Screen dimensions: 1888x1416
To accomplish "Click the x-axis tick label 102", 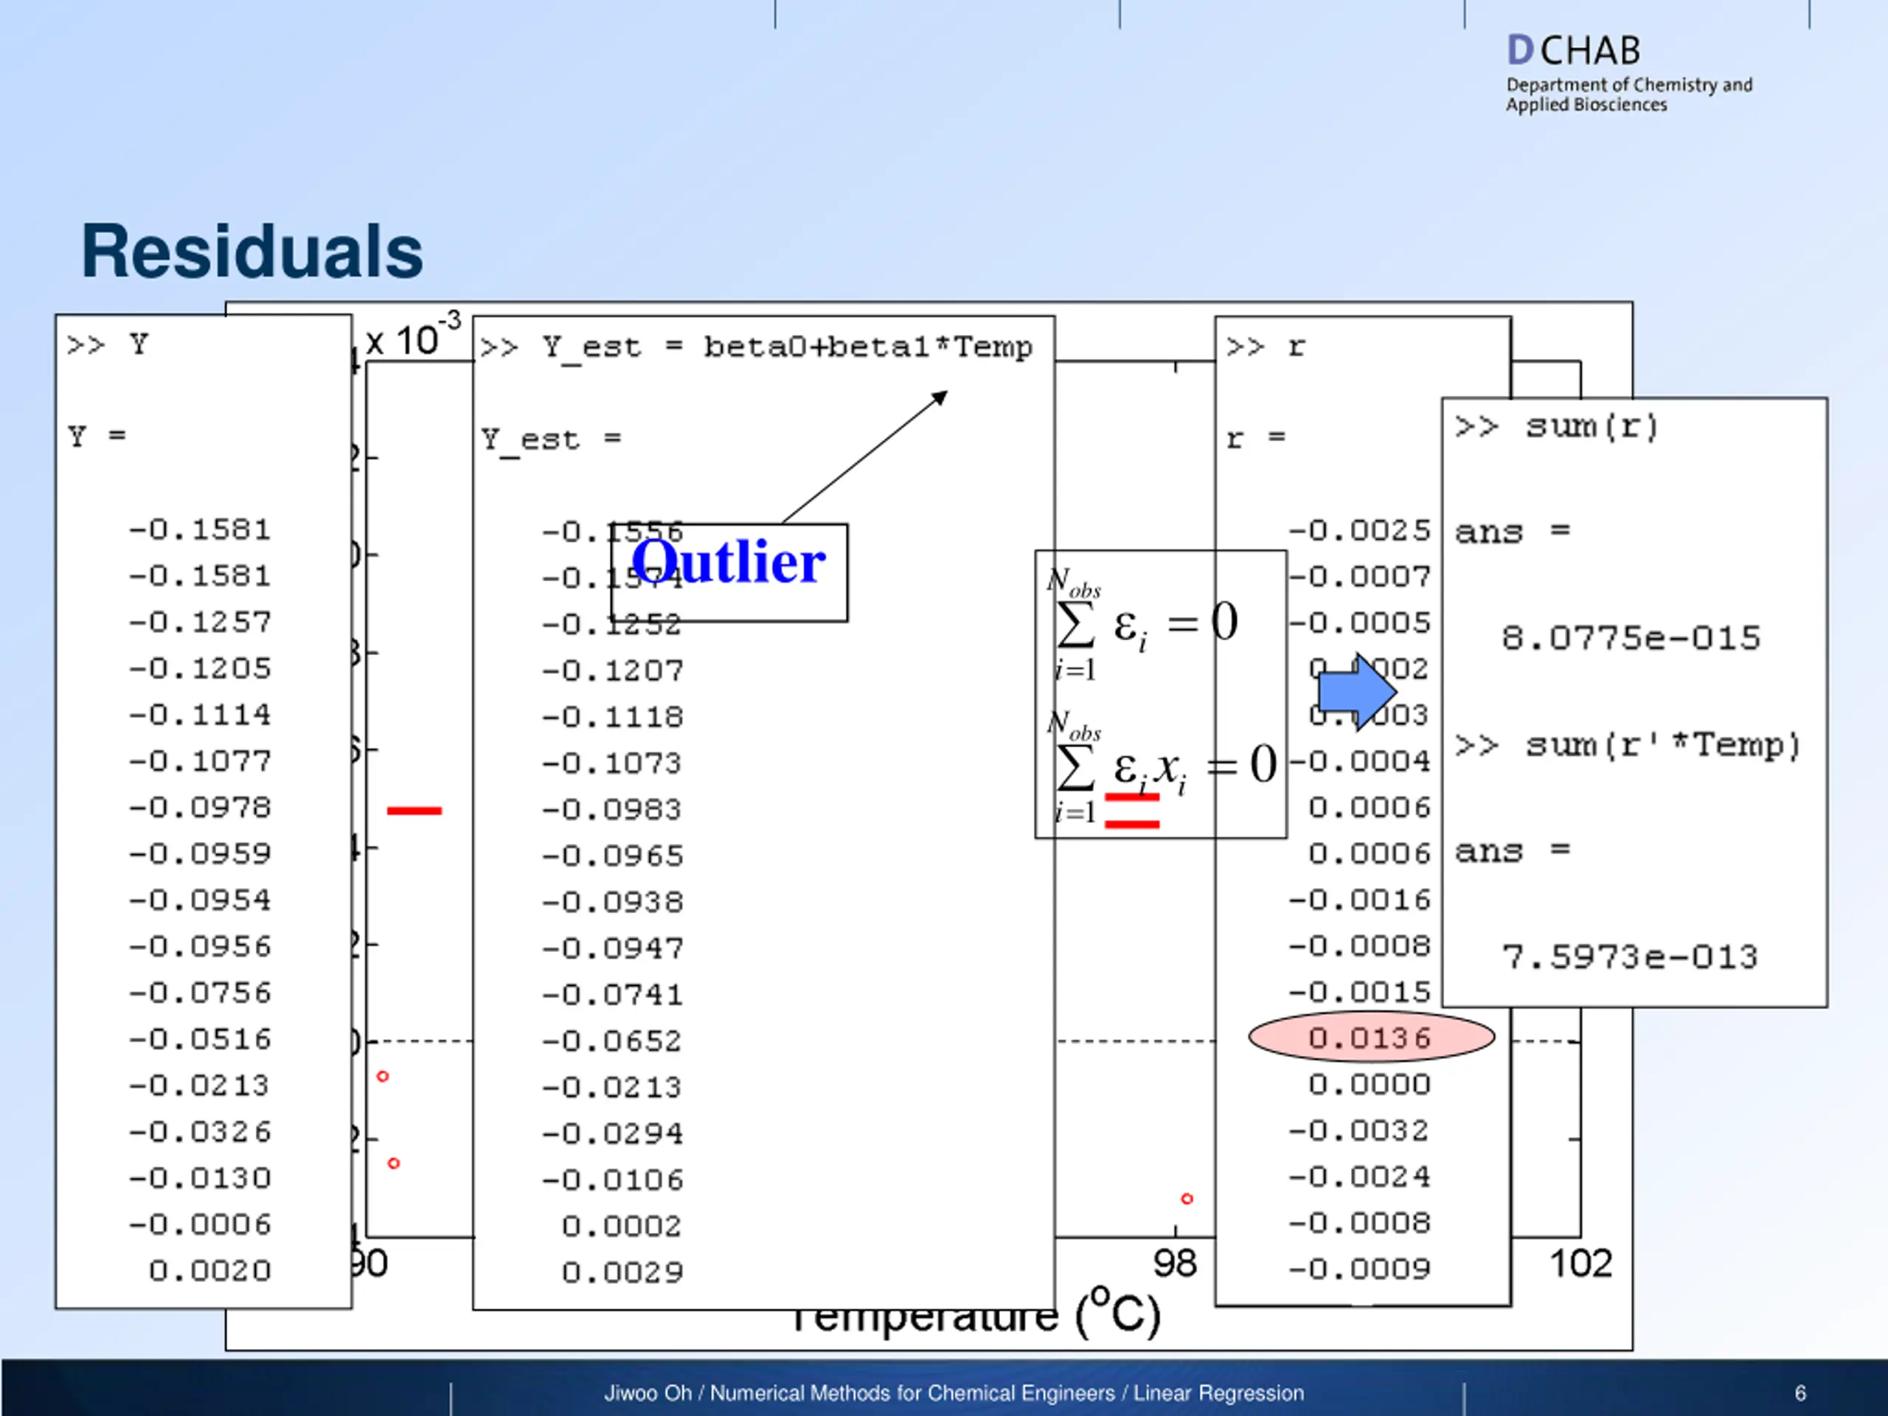I will click(x=1580, y=1263).
